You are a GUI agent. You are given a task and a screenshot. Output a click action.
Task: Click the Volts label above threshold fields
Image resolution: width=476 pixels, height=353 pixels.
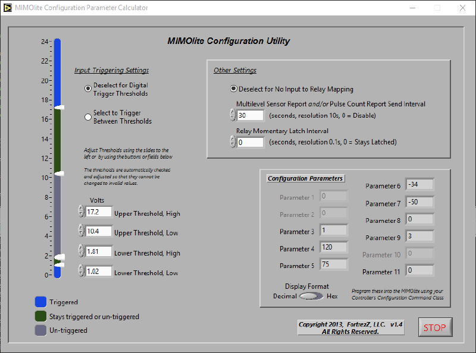click(x=97, y=200)
